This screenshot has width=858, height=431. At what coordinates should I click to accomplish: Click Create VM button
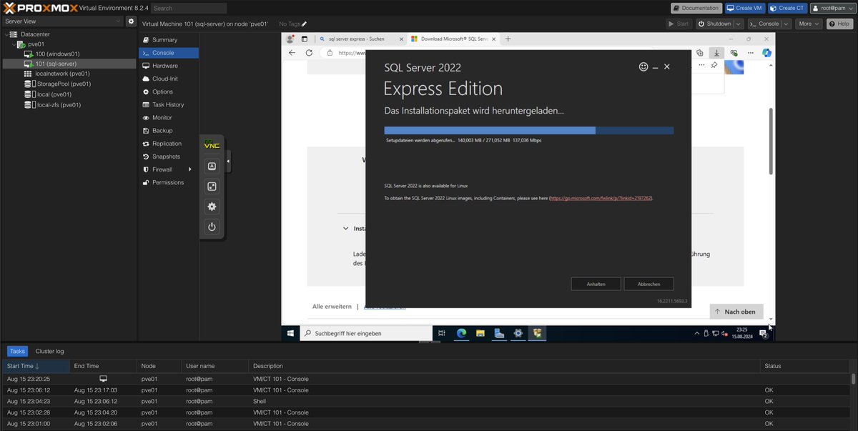click(x=745, y=8)
